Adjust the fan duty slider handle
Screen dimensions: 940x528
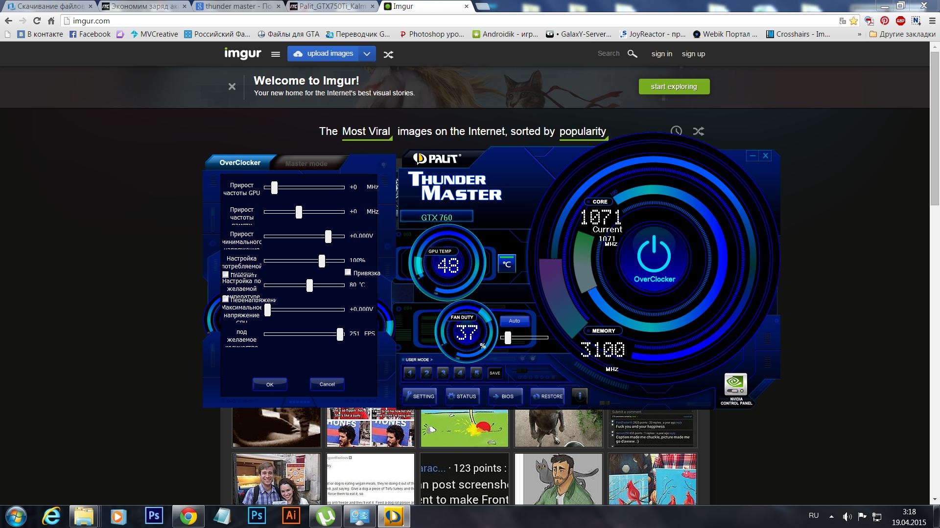tap(508, 337)
